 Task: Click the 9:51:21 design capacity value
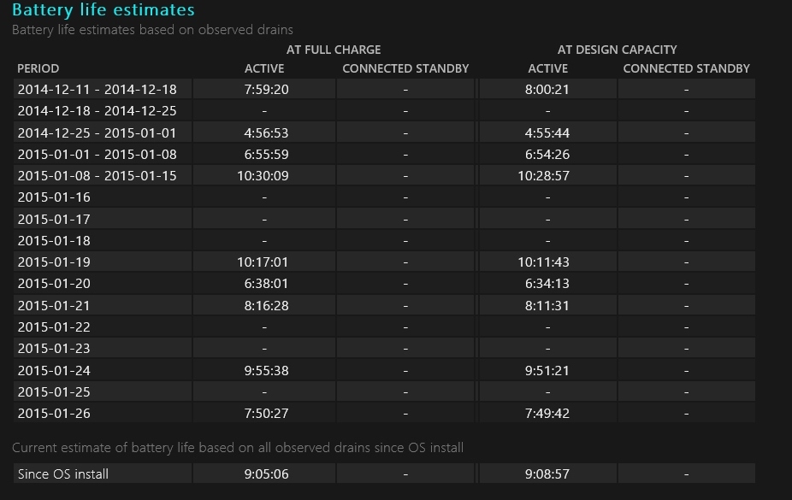pyautogui.click(x=547, y=370)
